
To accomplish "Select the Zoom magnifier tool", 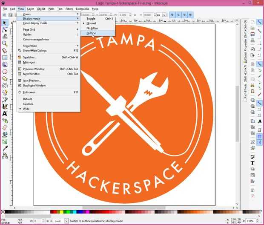I will [x=5, y=43].
